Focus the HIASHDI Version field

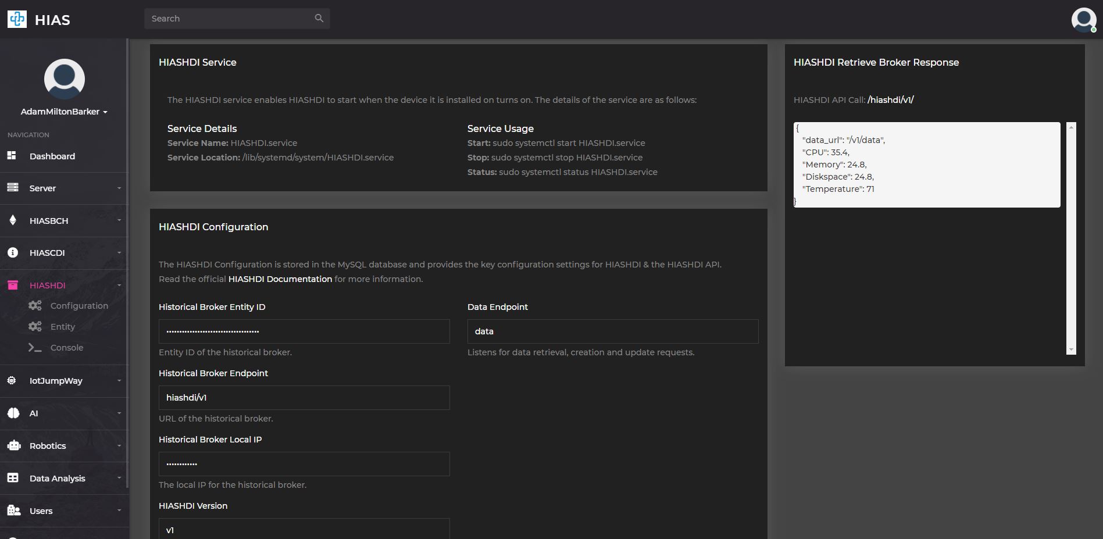tap(304, 529)
